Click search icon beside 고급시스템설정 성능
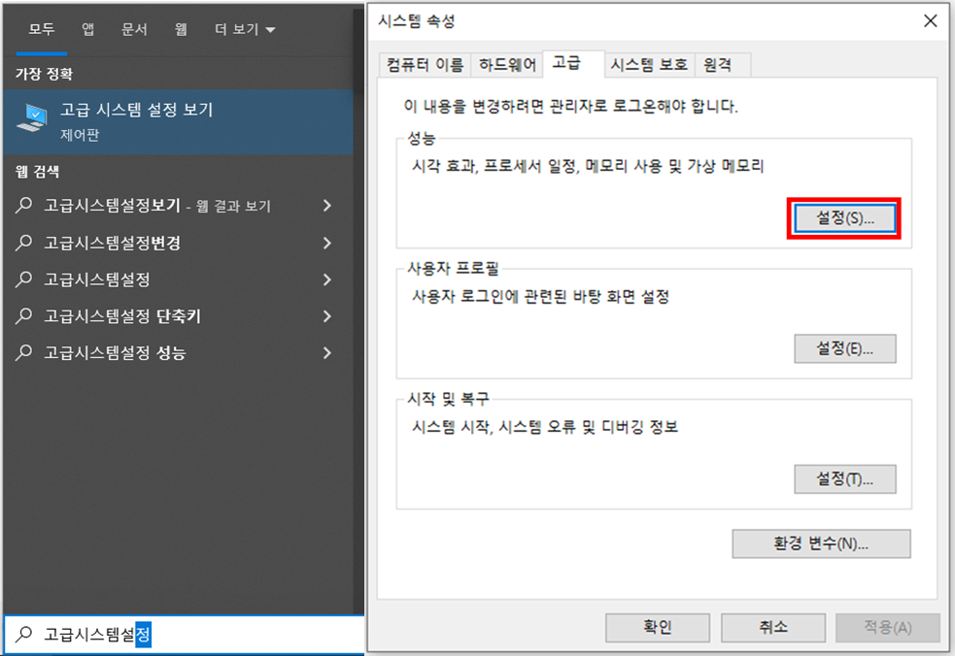 (23, 352)
